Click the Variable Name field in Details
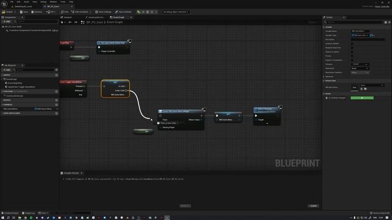 (360, 31)
